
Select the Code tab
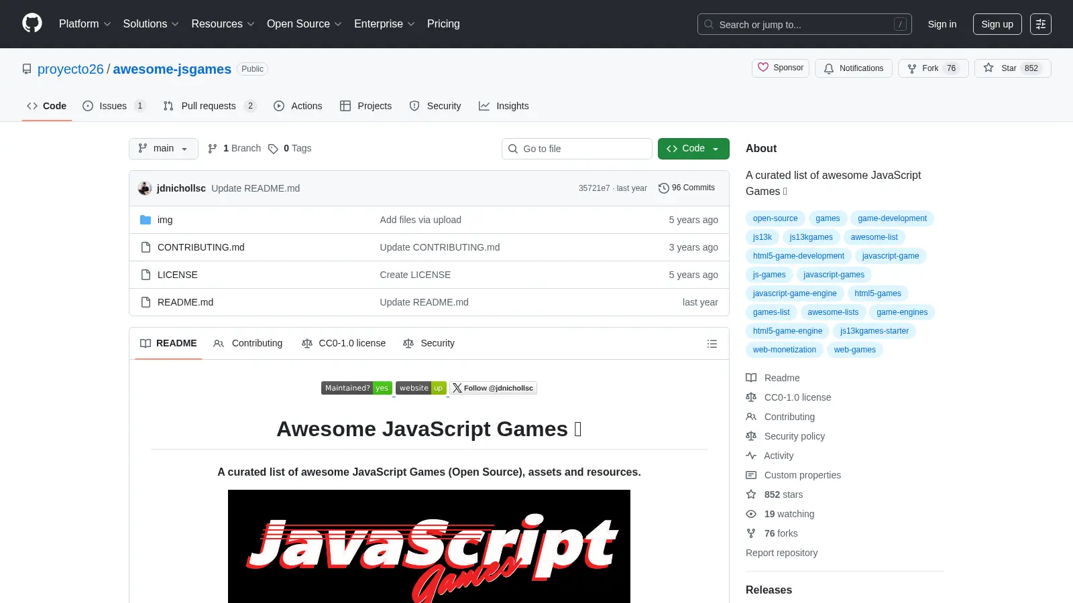46,106
